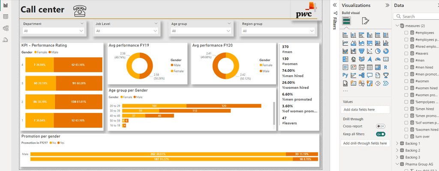Image resolution: width=439 pixels, height=171 pixels.
Task: Select the Funnel visual
Action: (x=361, y=51)
